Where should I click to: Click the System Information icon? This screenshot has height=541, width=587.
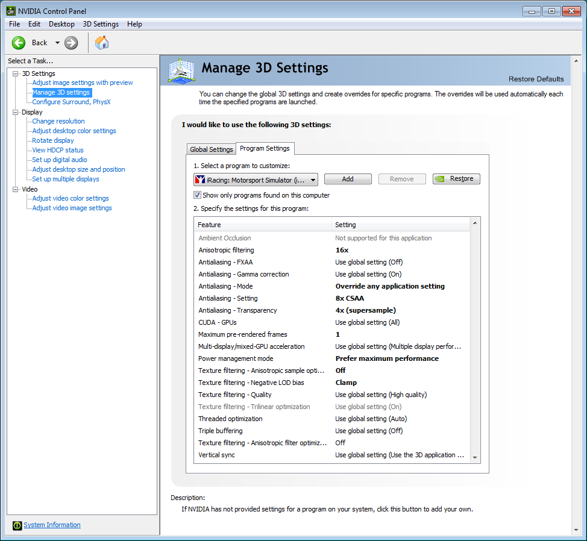tap(17, 525)
